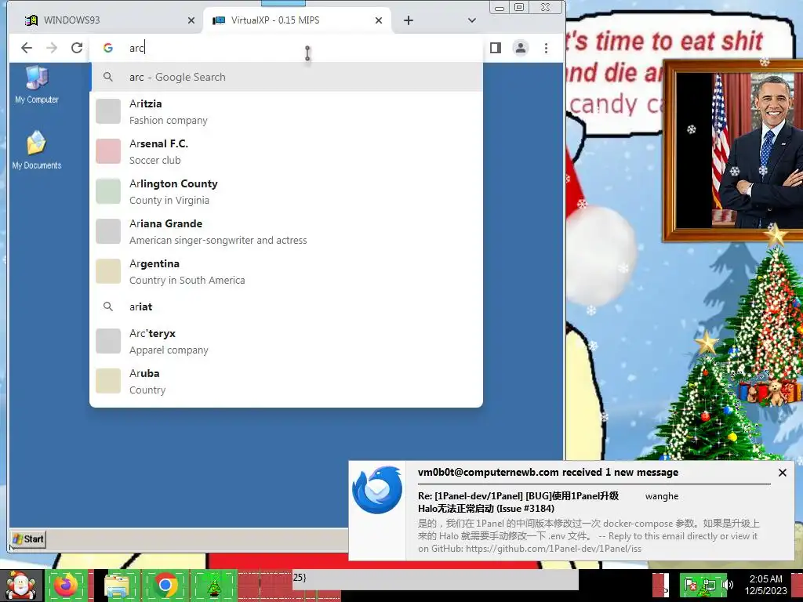Viewport: 803px width, 602px height.
Task: Open the clock showing 2:05 AM
Action: point(766,585)
